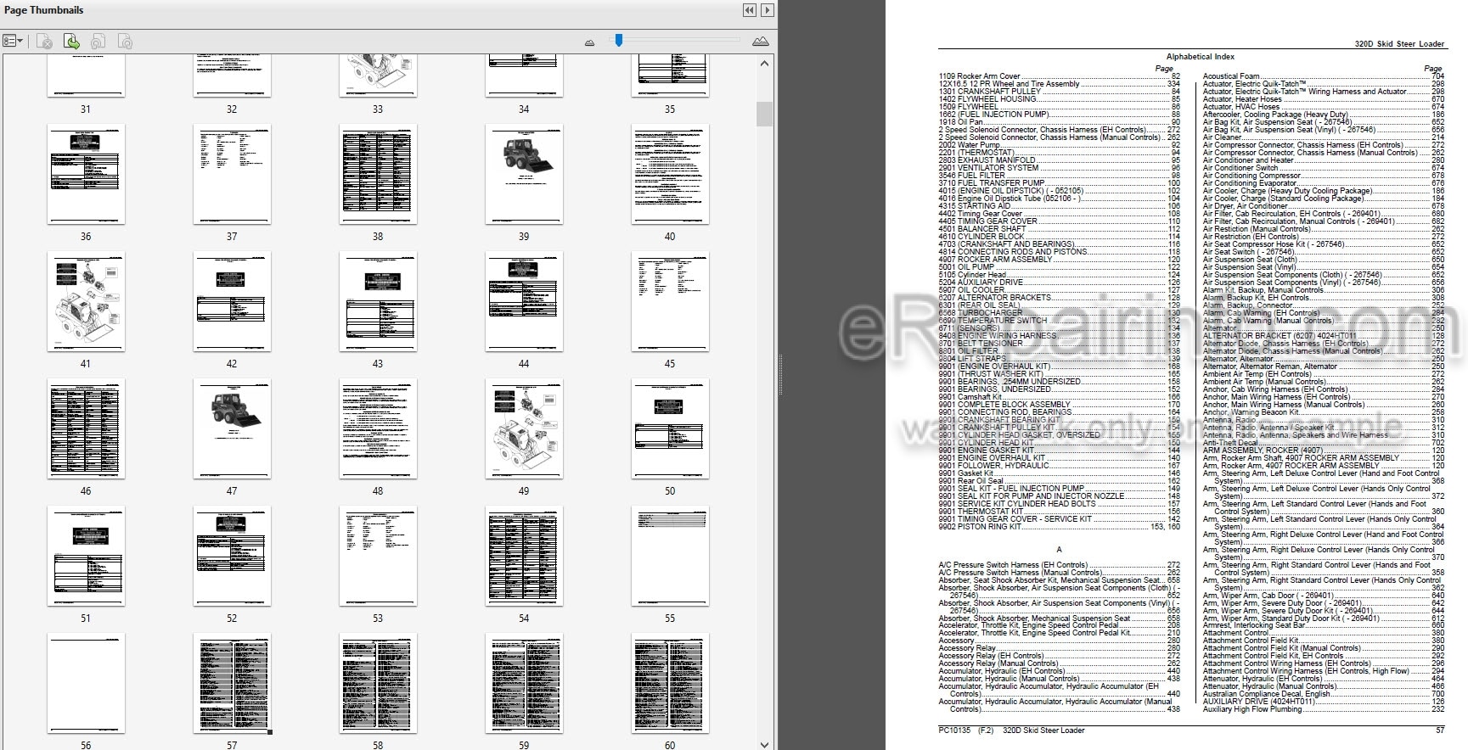The width and height of the screenshot is (1468, 750).
Task: Select page 47 thumbnail with loader image
Action: tap(232, 428)
